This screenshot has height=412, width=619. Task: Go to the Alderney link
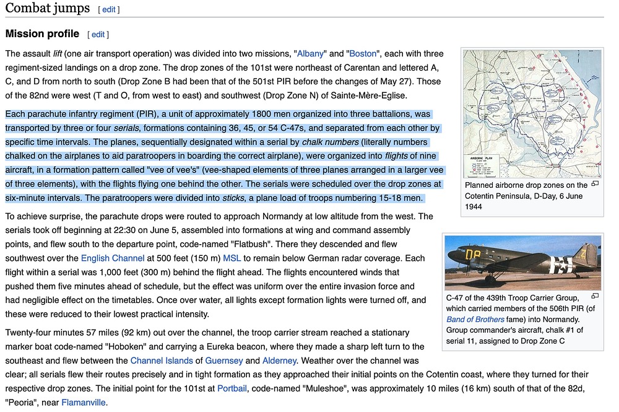(279, 361)
